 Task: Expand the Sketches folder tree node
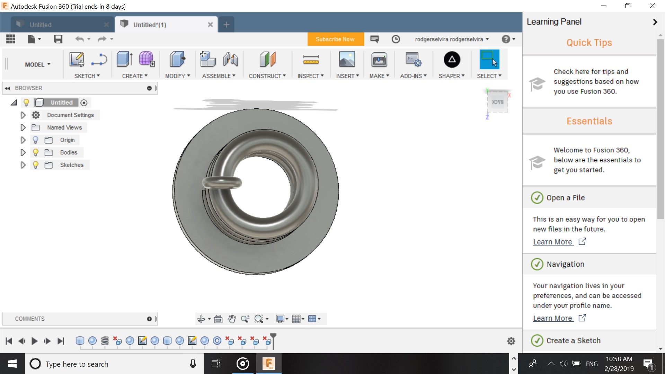pos(23,165)
